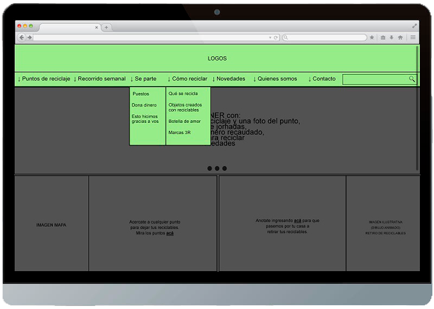Expand the Quienes somos menu
The height and width of the screenshot is (309, 434).
(x=275, y=79)
